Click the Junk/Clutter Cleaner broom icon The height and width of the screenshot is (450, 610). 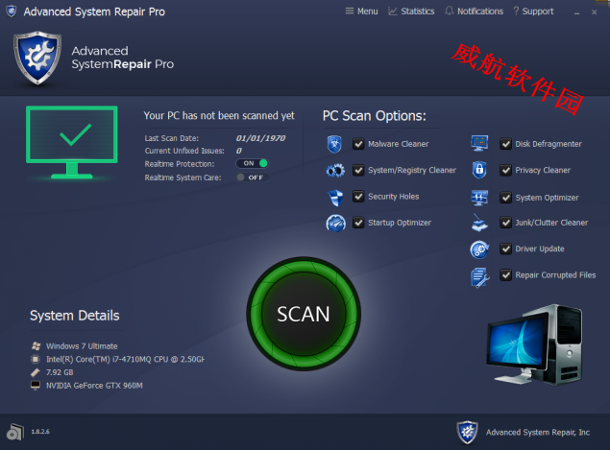pos(479,223)
